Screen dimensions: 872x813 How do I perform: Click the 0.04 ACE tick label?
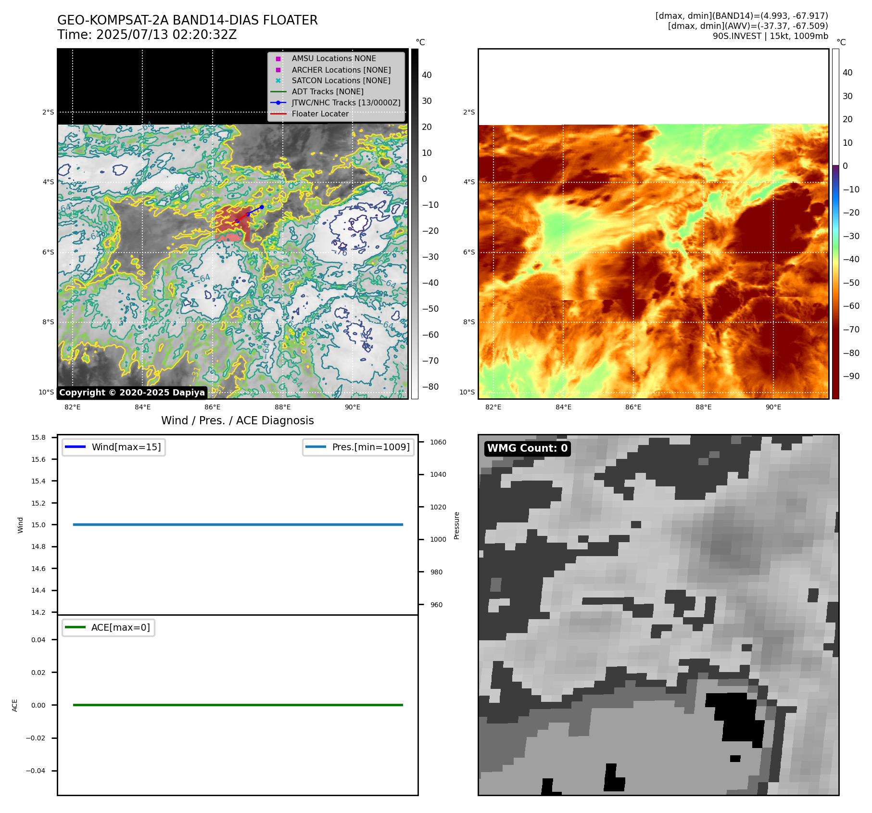tap(38, 640)
